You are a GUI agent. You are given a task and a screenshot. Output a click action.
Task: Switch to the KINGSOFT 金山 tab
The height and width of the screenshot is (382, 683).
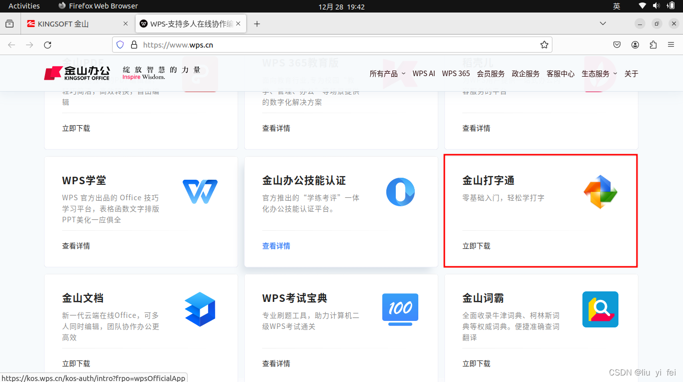(78, 24)
